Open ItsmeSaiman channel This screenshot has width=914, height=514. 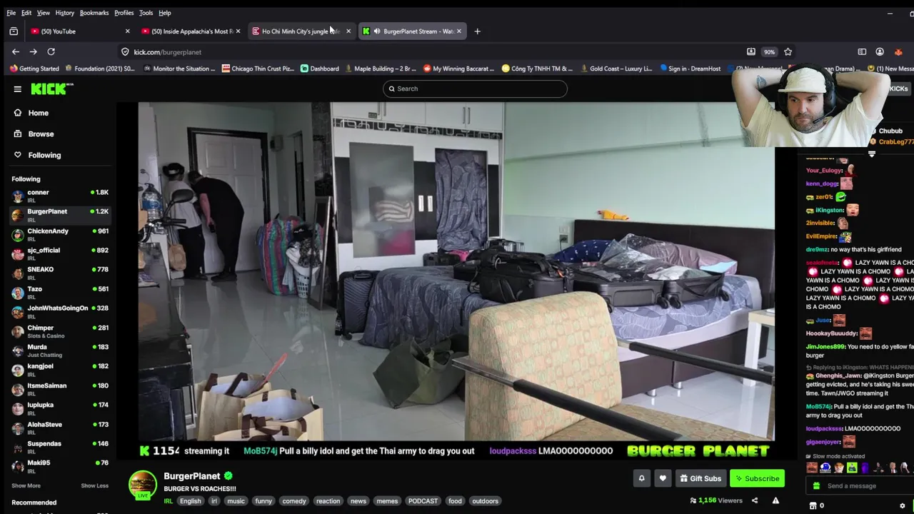(60, 389)
